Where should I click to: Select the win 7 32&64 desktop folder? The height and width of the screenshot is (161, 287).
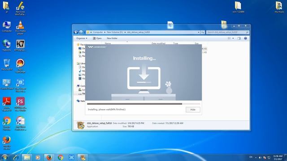pos(238,7)
